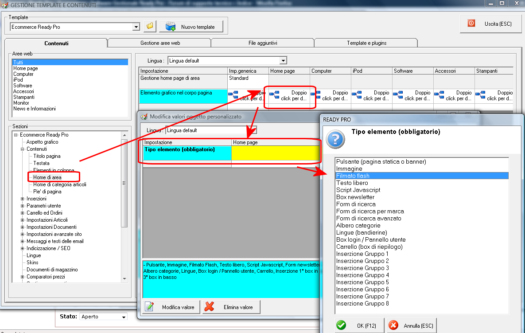The image size is (525, 333).
Task: Select Home di area tree item
Action: tap(47, 177)
